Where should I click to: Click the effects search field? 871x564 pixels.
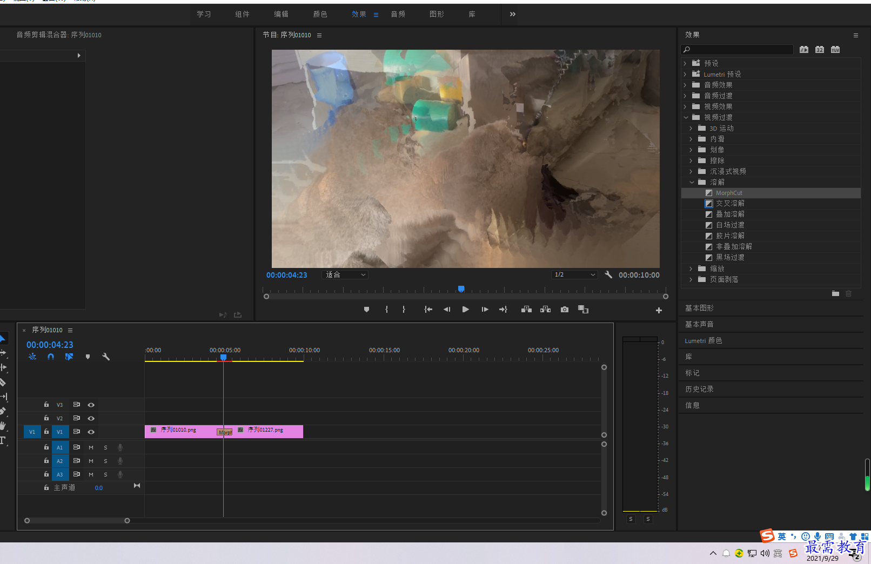pyautogui.click(x=738, y=50)
